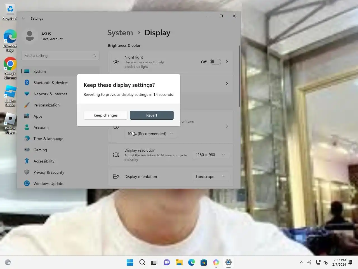This screenshot has height=269, width=358.
Task: Click the Night light sun icon
Action: pyautogui.click(x=116, y=62)
